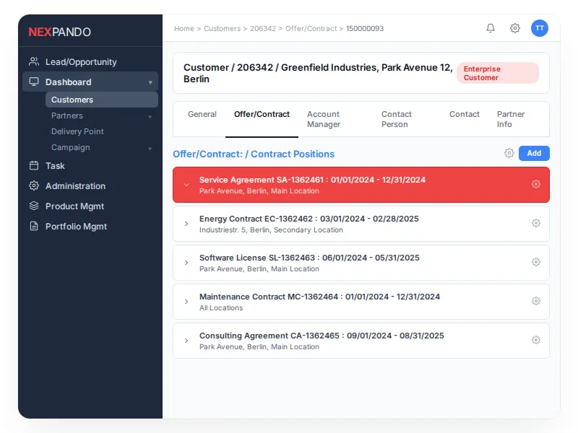Viewport: 578px width, 433px height.
Task: Click breadcrumb entry 150000093
Action: tap(365, 29)
